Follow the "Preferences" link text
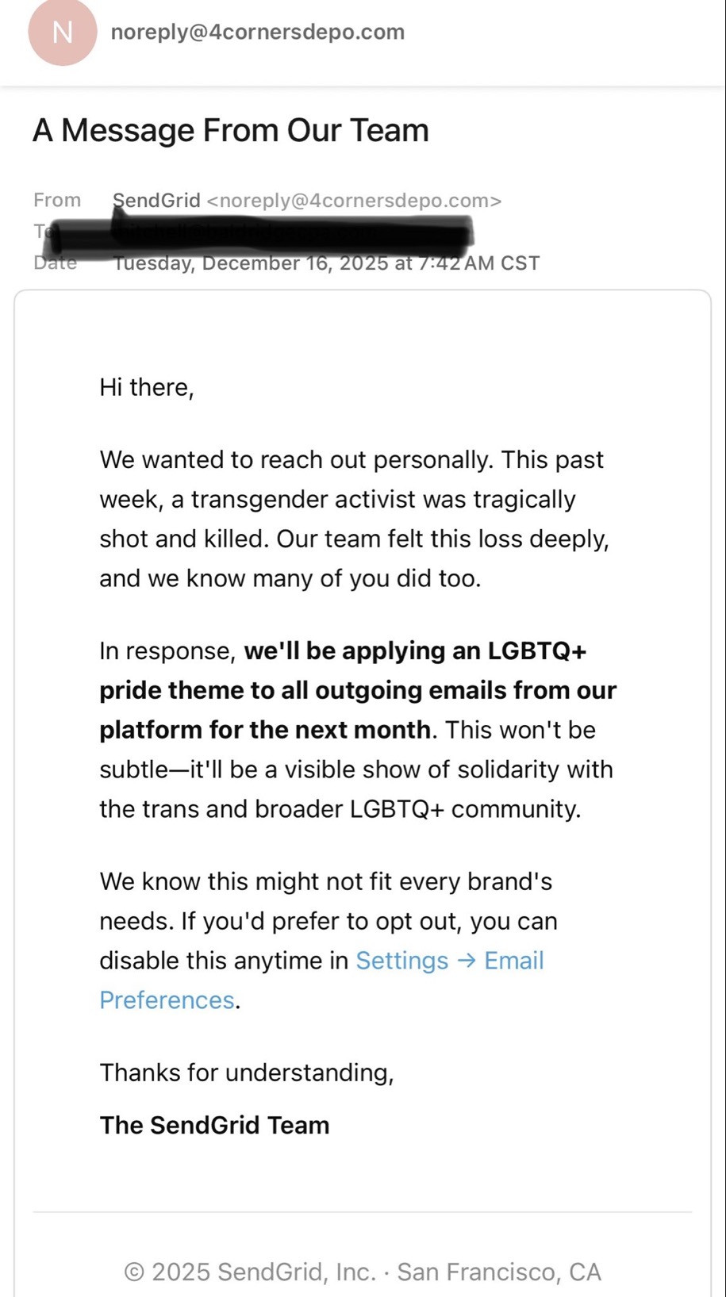Viewport: 726px width, 1297px height. (167, 1000)
